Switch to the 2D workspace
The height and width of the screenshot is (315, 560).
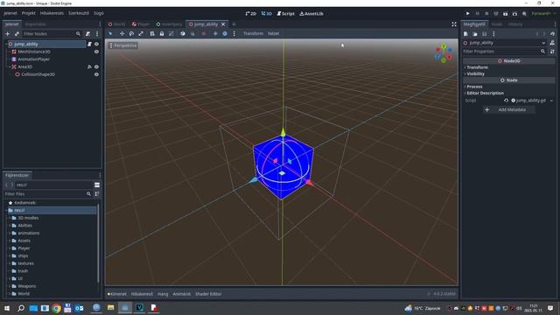[251, 14]
